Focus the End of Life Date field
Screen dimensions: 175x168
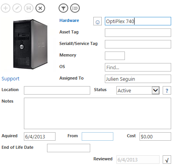[x=69, y=148]
